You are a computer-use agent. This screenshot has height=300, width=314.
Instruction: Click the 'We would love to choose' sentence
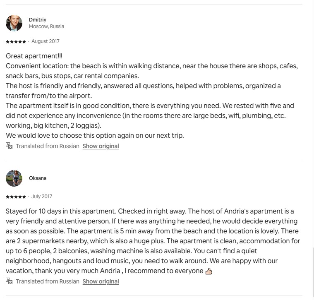click(x=95, y=136)
